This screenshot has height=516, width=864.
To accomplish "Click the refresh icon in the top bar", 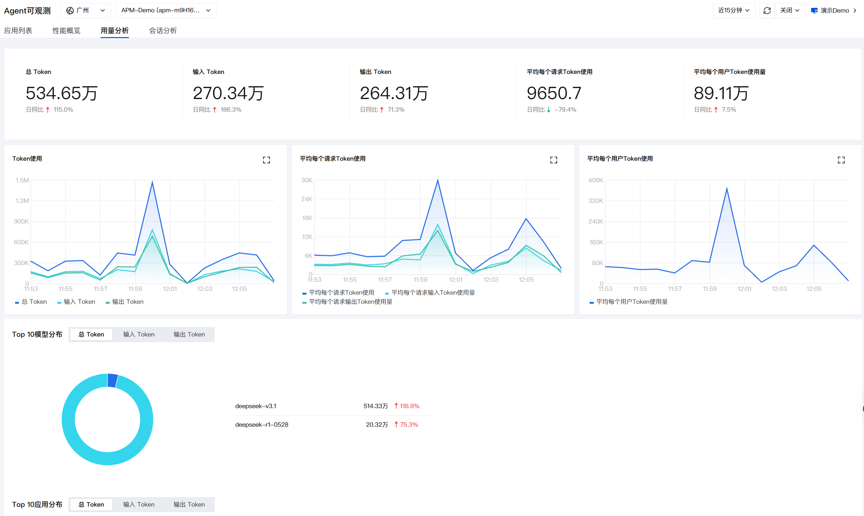I will pos(767,11).
